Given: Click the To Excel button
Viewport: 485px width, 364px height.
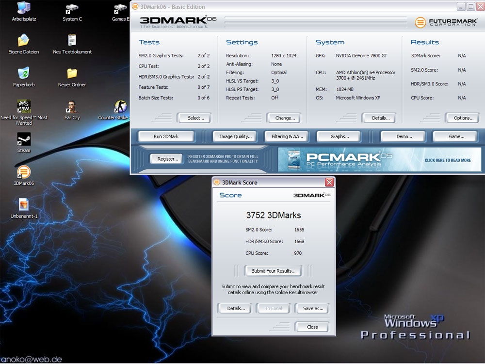Looking at the screenshot, I should coord(274,308).
